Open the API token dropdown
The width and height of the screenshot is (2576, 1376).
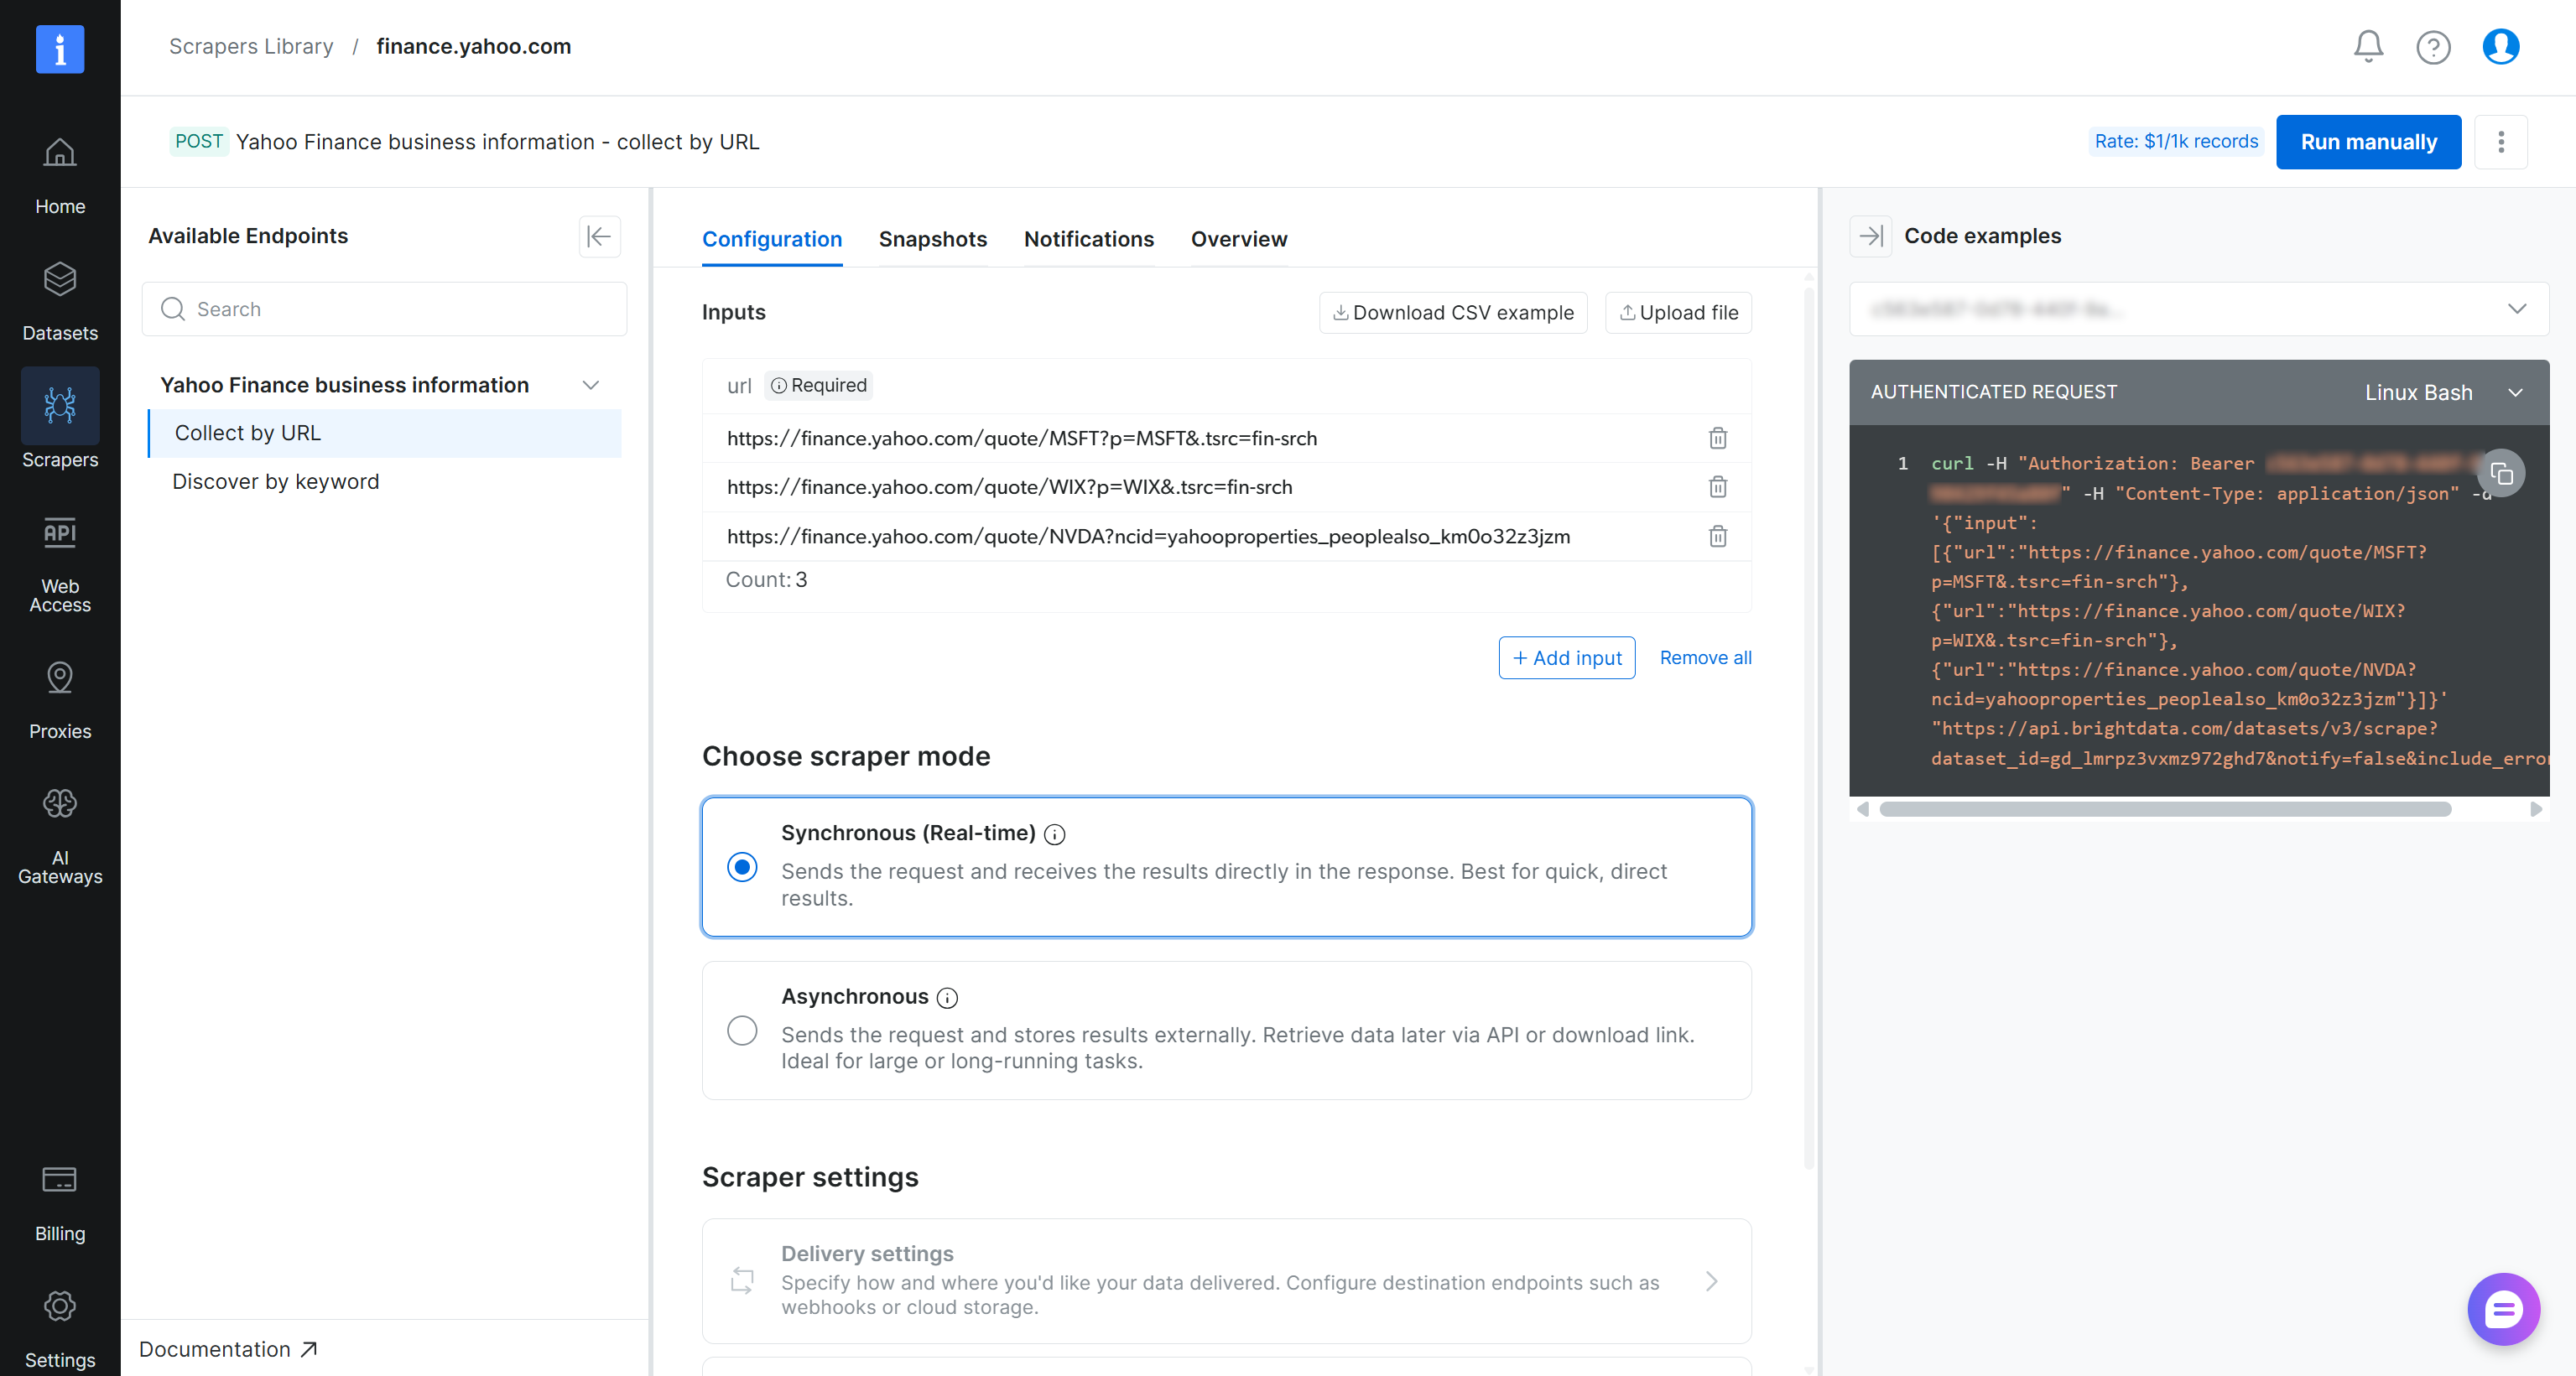point(2199,309)
